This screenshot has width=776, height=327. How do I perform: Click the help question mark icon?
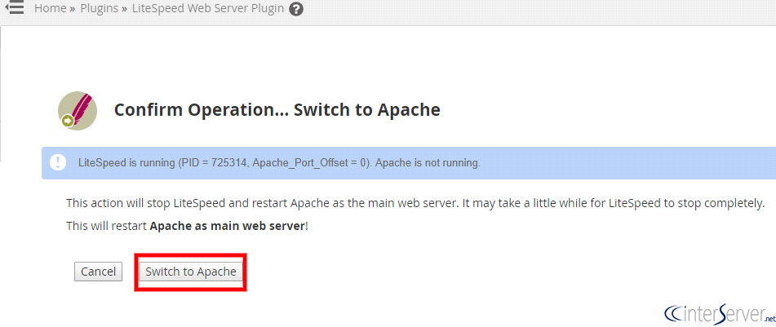296,9
